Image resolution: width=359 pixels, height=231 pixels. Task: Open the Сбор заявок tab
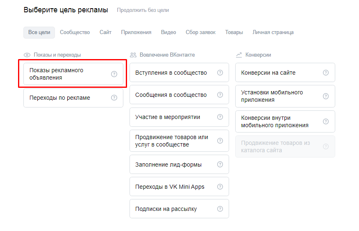pyautogui.click(x=200, y=32)
